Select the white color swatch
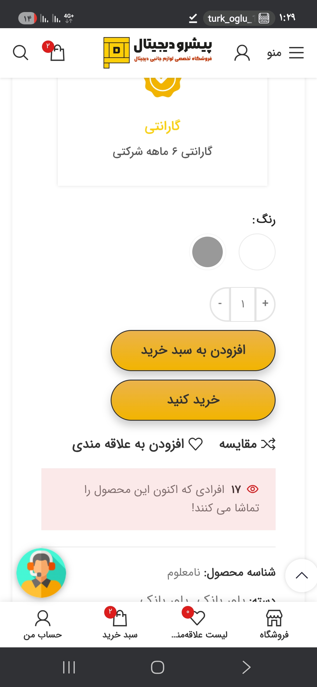 pyautogui.click(x=257, y=252)
